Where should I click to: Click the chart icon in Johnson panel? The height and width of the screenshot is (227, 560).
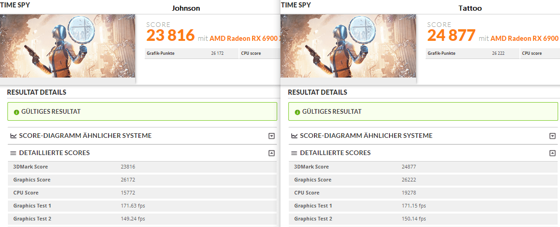click(14, 136)
